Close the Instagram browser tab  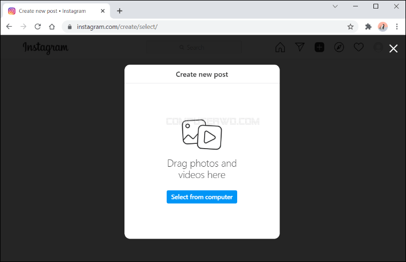pos(103,11)
